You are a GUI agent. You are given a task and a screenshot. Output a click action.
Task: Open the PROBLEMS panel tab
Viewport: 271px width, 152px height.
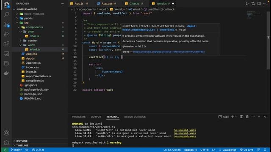(79, 117)
